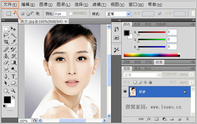Select the Magic Wand tool

tap(13, 35)
